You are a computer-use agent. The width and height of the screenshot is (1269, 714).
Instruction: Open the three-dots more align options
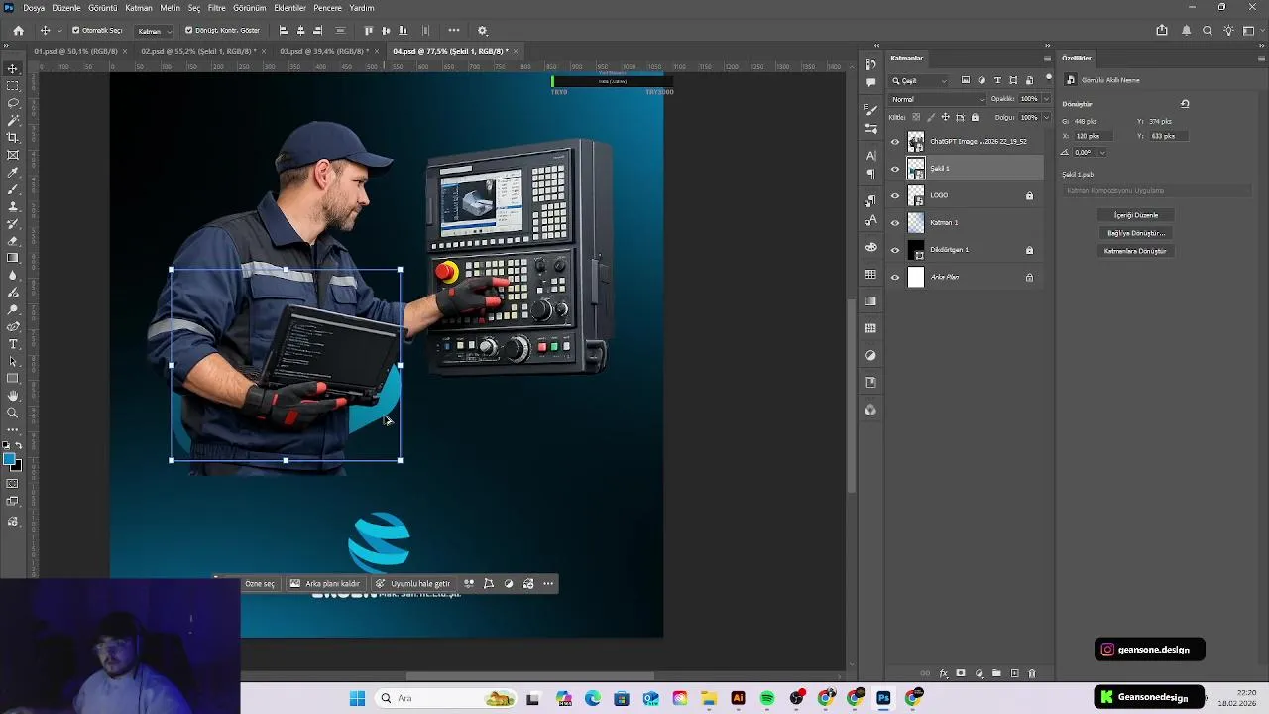click(x=454, y=31)
